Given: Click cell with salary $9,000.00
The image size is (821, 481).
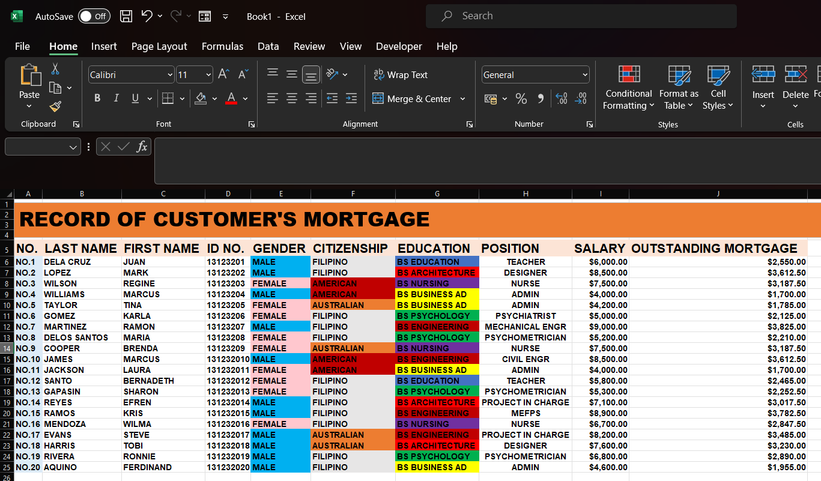Looking at the screenshot, I should pos(601,327).
